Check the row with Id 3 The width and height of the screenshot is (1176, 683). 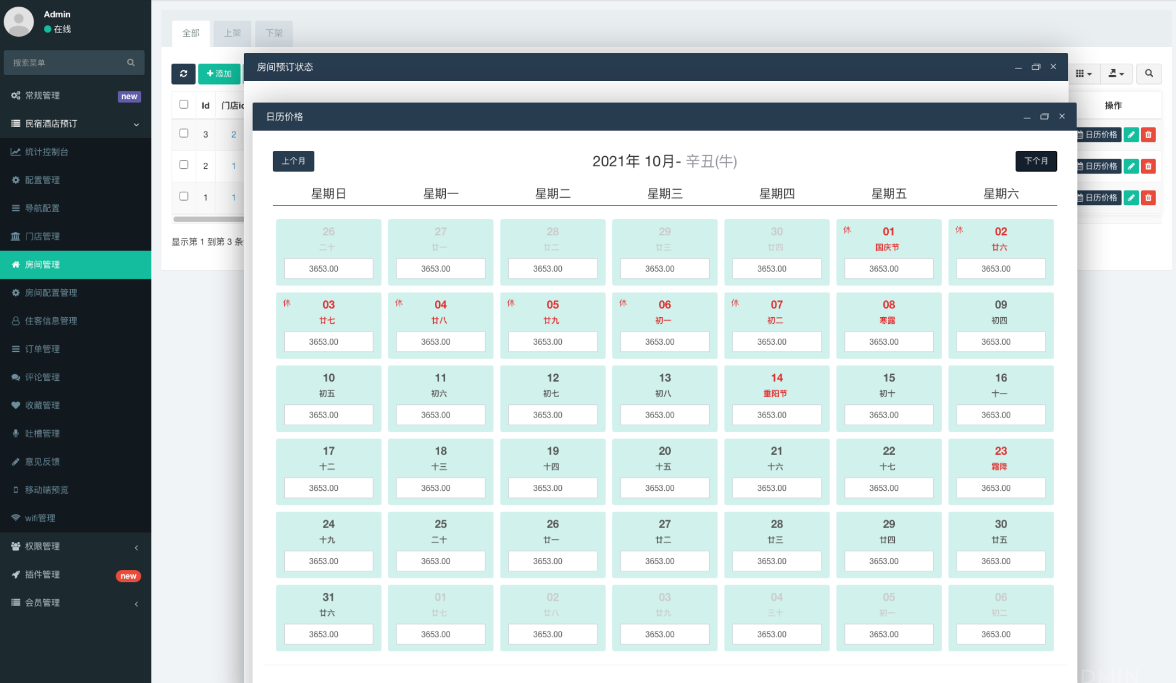184,133
